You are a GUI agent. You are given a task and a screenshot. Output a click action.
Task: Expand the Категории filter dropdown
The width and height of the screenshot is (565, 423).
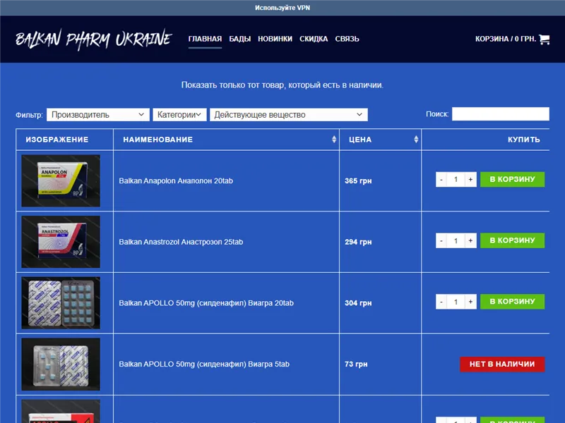tap(180, 114)
